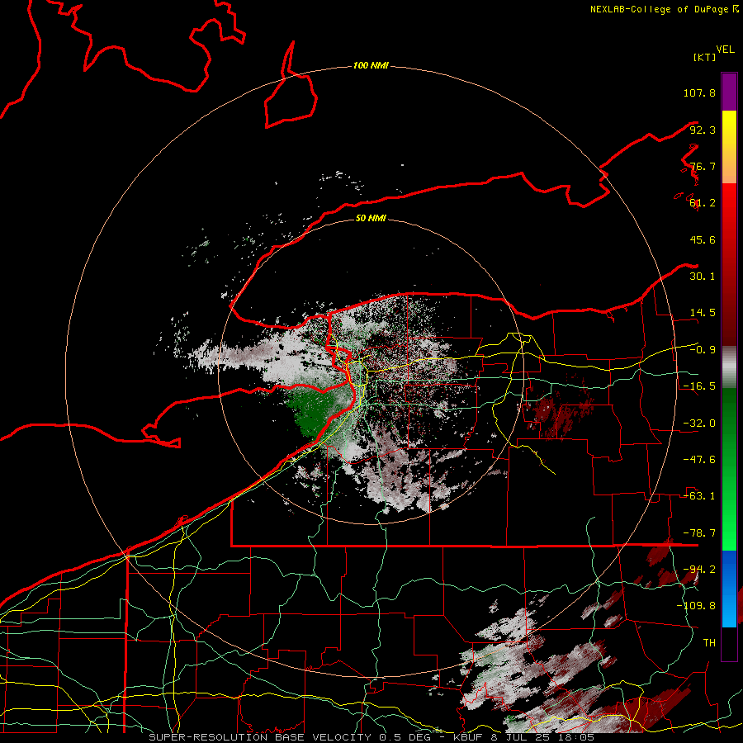
Task: Pick the purple segment topping the color bar
Action: [729, 92]
